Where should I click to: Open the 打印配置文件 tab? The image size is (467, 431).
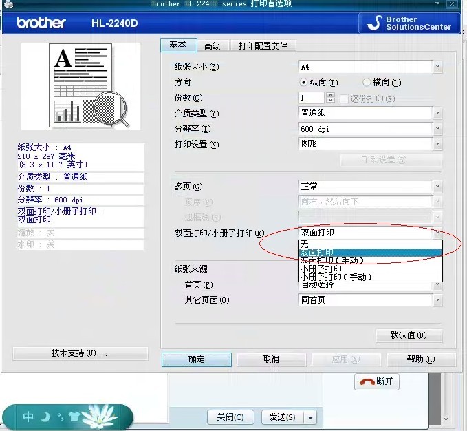(x=263, y=45)
